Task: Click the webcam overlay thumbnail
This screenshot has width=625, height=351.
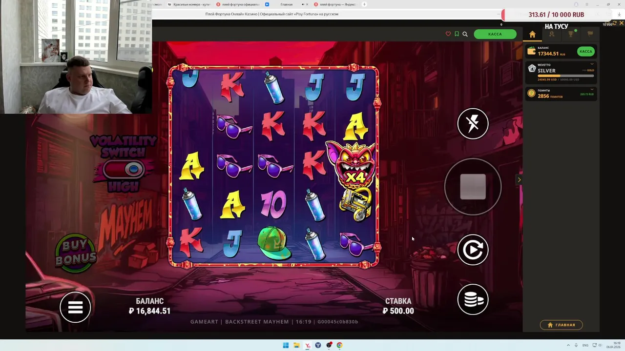Action: click(76, 57)
